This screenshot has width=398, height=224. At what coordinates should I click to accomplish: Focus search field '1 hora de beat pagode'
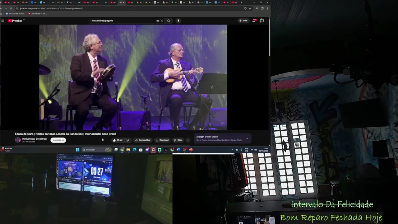pos(123,21)
